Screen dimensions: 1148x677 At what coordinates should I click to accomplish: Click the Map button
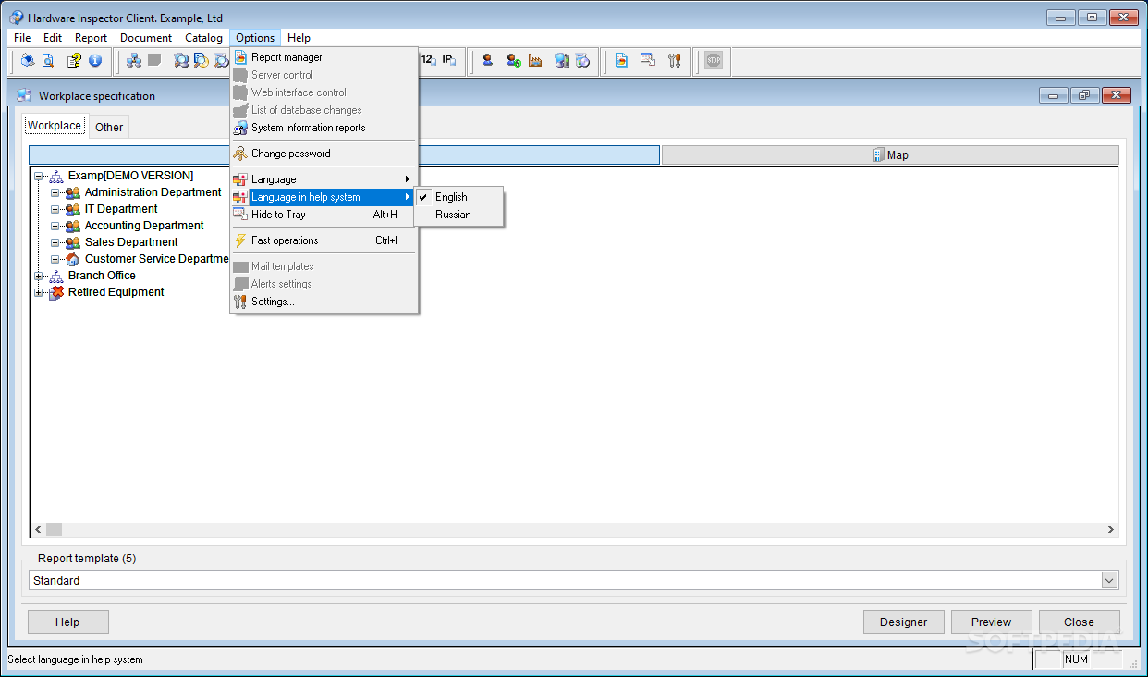click(x=890, y=155)
